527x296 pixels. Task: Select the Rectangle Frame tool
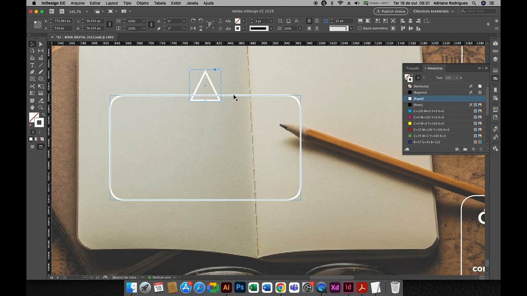(x=32, y=79)
